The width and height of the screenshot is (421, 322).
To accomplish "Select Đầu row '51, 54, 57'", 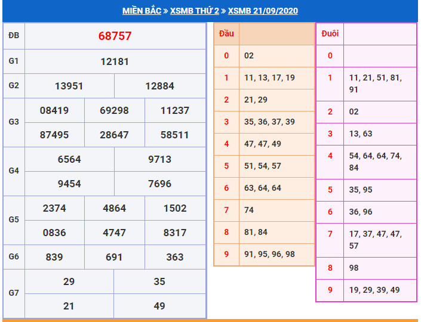I will [x=263, y=166].
